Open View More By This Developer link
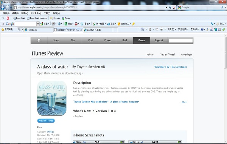 pyautogui.click(x=171, y=67)
